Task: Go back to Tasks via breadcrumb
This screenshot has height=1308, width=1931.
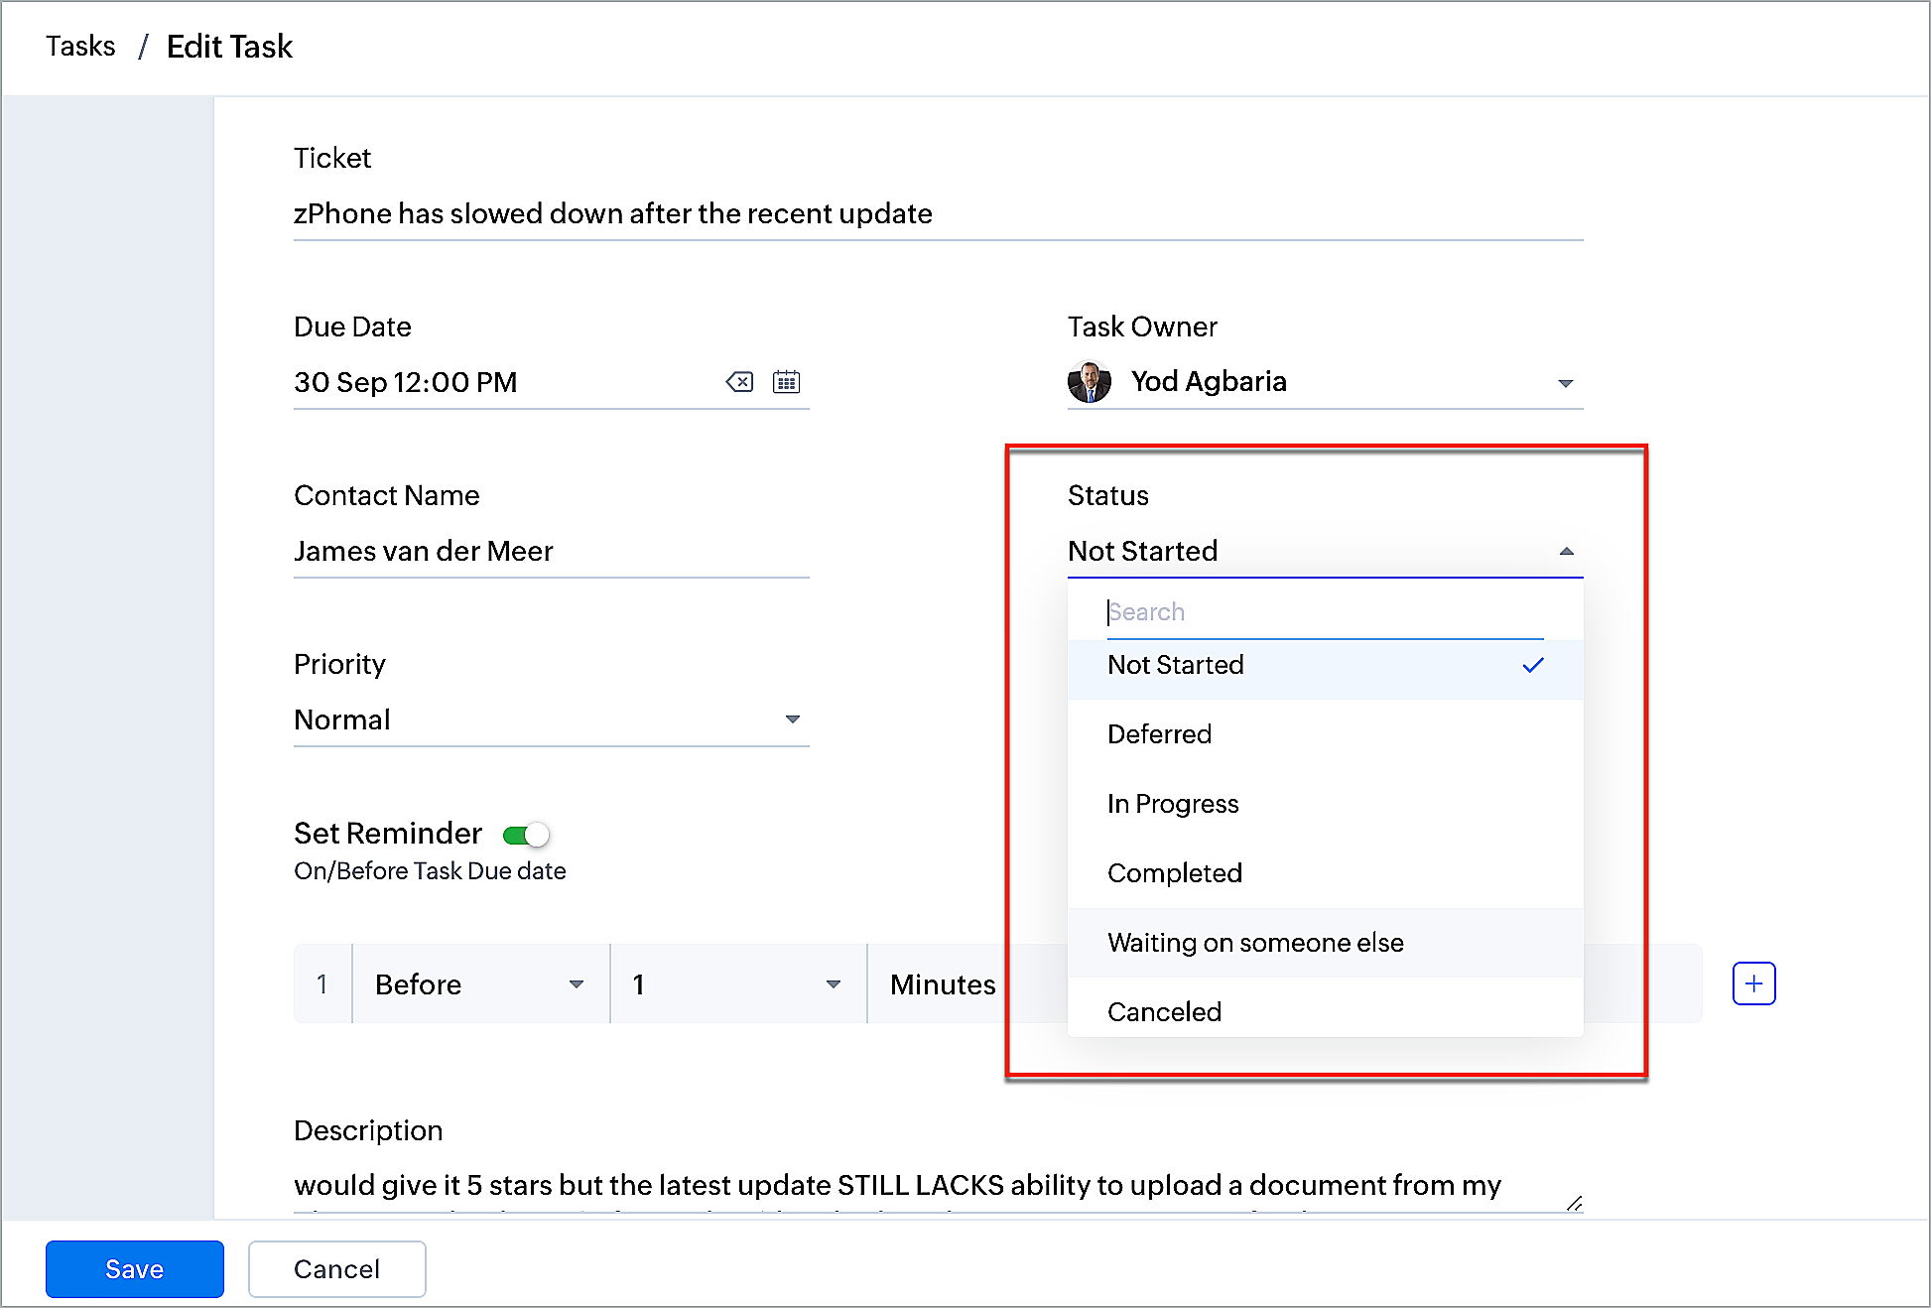Action: (x=80, y=47)
